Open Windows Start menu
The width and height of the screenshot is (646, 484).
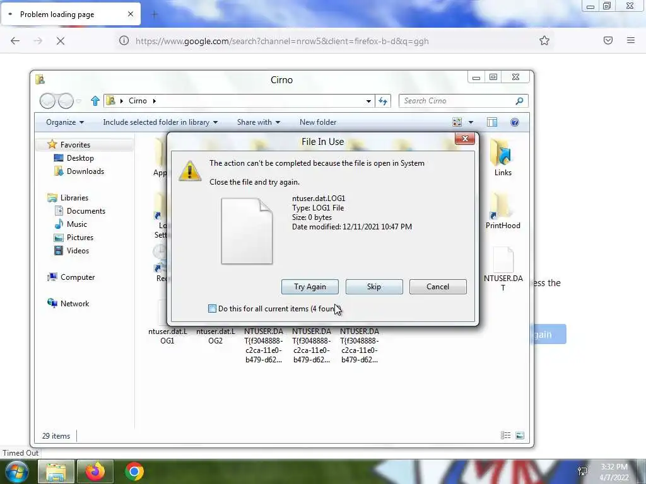pos(16,471)
